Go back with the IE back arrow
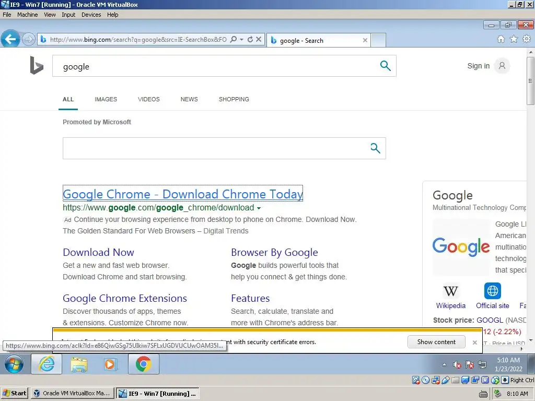The height and width of the screenshot is (401, 535). pyautogui.click(x=10, y=39)
